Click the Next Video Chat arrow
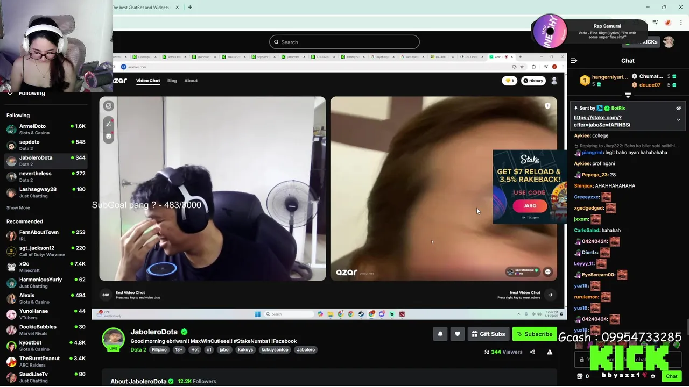This screenshot has height=387, width=689. pyautogui.click(x=550, y=295)
